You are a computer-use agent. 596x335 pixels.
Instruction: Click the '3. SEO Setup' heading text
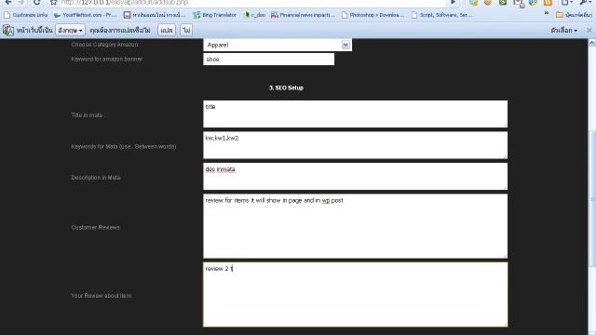pos(286,87)
